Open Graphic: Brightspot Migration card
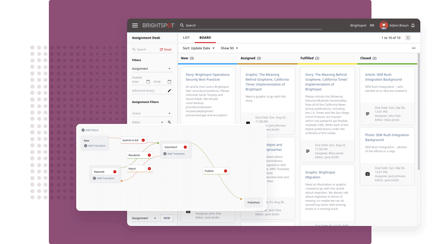Image resolution: width=435 pixels, height=244 pixels. point(320,175)
